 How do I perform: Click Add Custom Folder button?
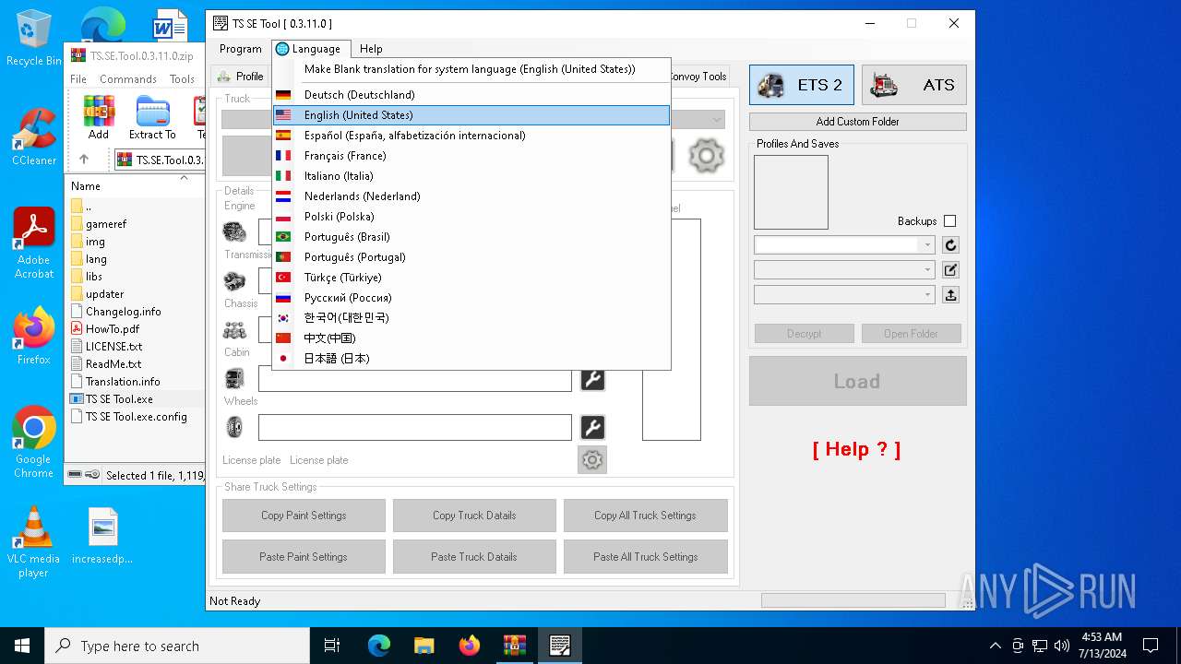pyautogui.click(x=858, y=122)
